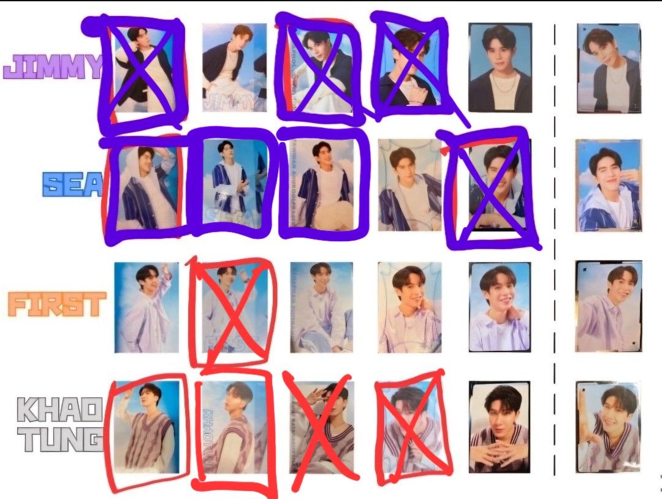Select First's smiling fifth portrait card
662x499 pixels.
500,307
